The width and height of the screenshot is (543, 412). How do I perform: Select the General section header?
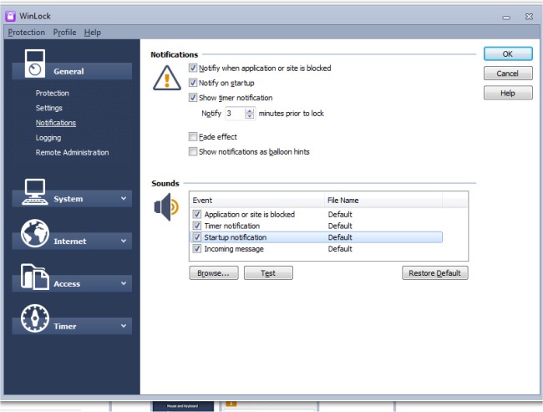(72, 71)
